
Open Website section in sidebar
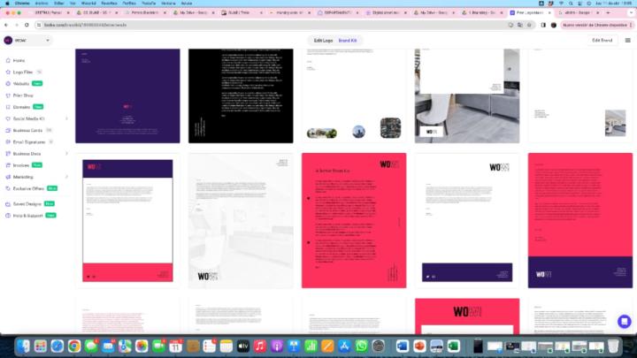tap(21, 84)
